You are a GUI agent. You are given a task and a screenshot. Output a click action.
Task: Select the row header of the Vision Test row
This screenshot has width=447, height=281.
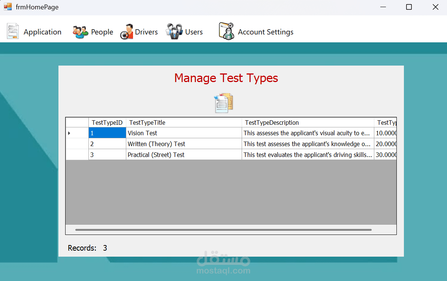click(x=77, y=133)
